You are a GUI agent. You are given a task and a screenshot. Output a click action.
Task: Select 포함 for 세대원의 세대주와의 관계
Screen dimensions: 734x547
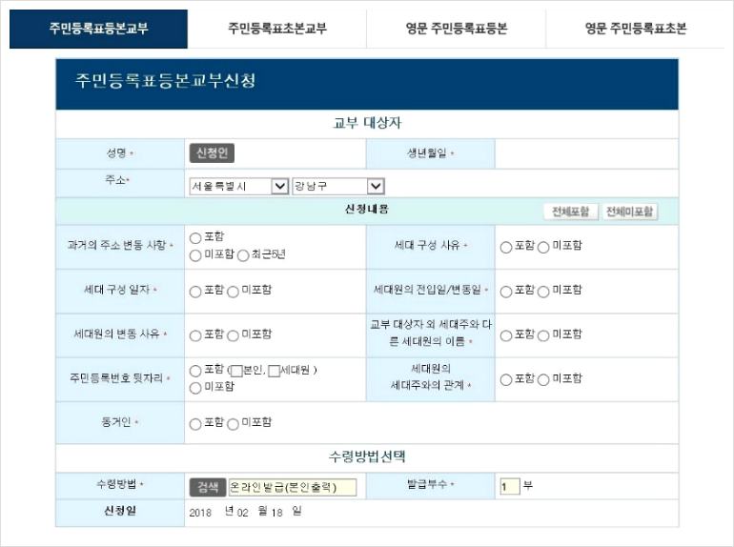click(505, 379)
